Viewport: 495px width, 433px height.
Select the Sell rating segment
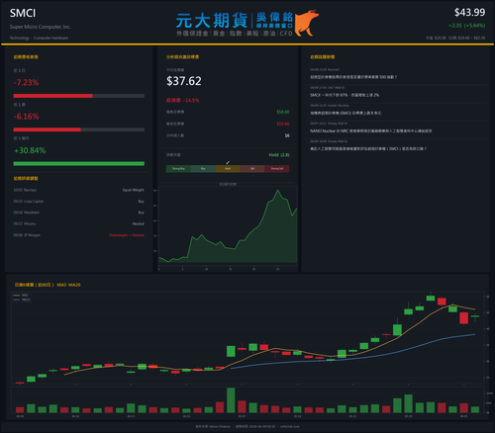(252, 169)
